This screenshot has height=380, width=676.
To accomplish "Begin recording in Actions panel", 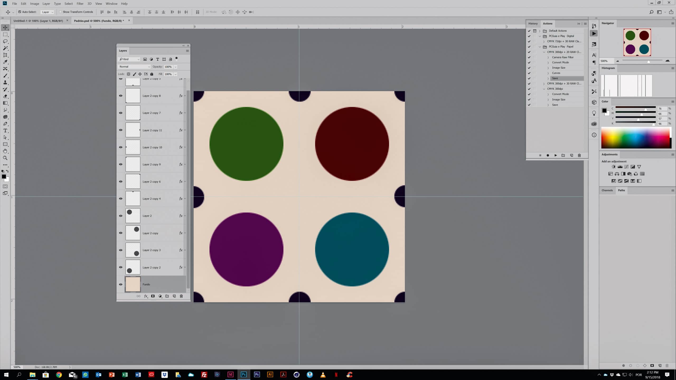I will pos(548,155).
